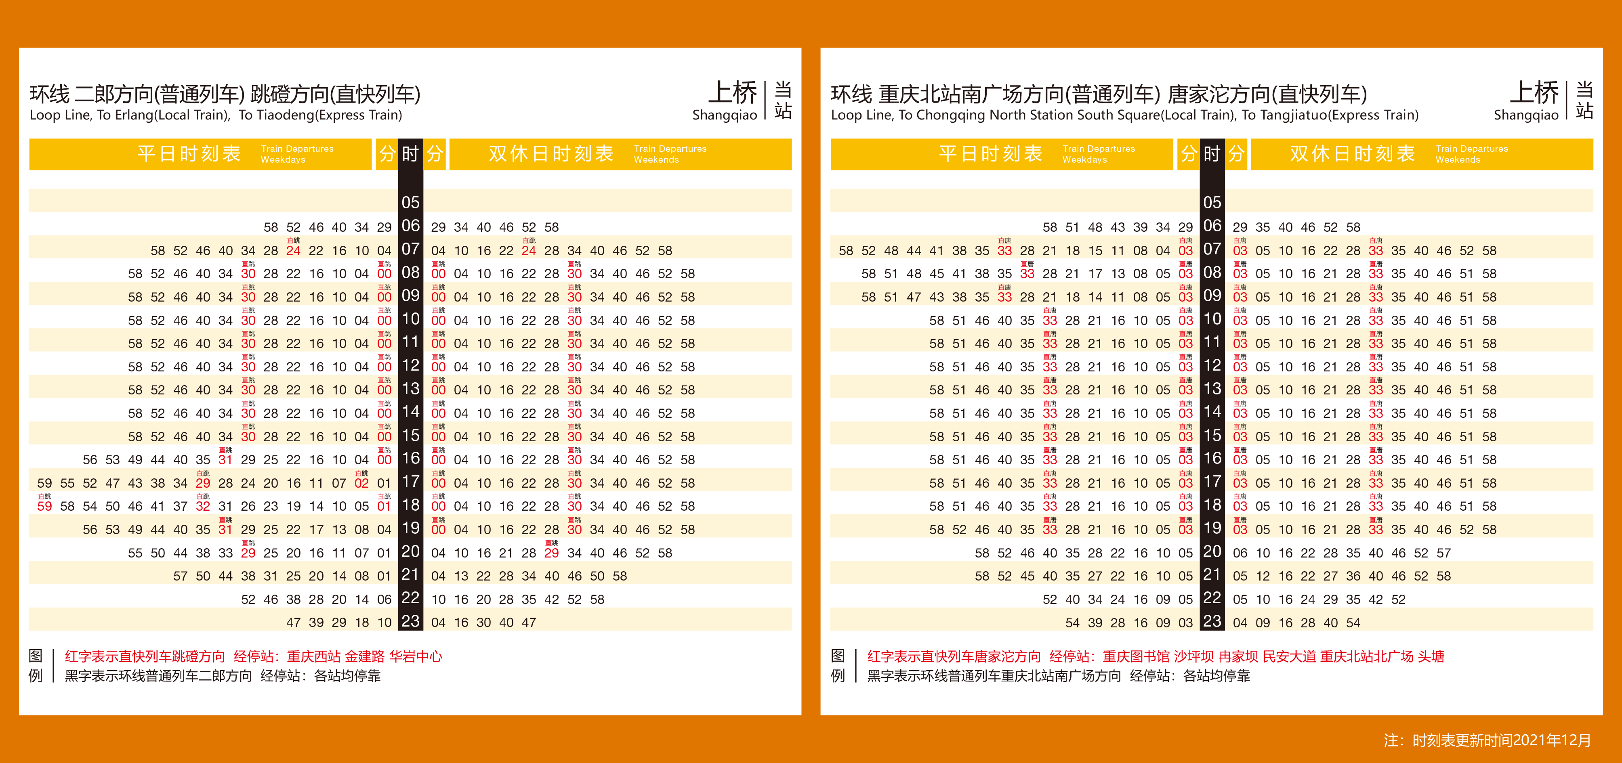Click black legend text for Erlang local train
This screenshot has width=1622, height=763.
(x=222, y=676)
